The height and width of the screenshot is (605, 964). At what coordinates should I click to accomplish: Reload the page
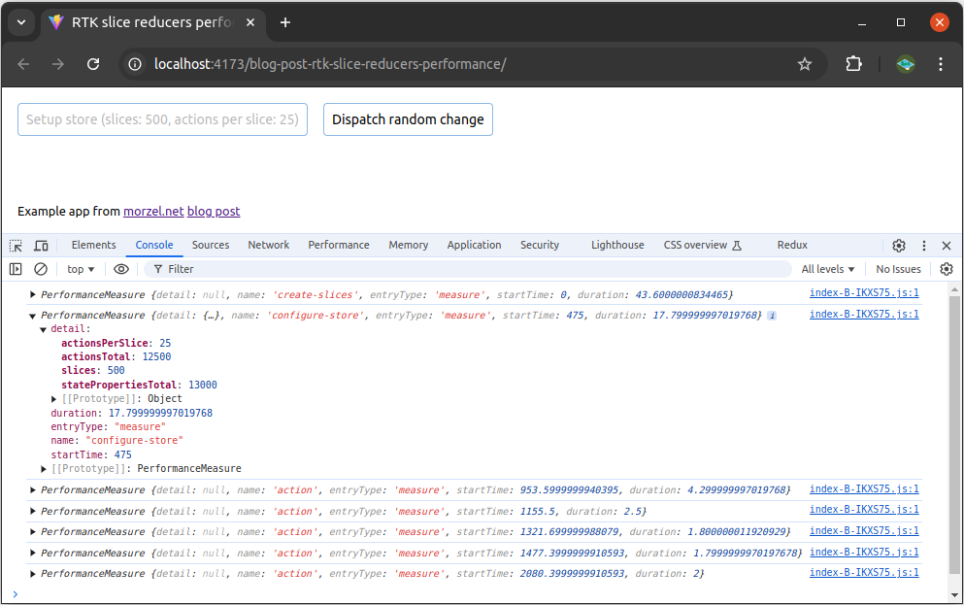[x=93, y=64]
